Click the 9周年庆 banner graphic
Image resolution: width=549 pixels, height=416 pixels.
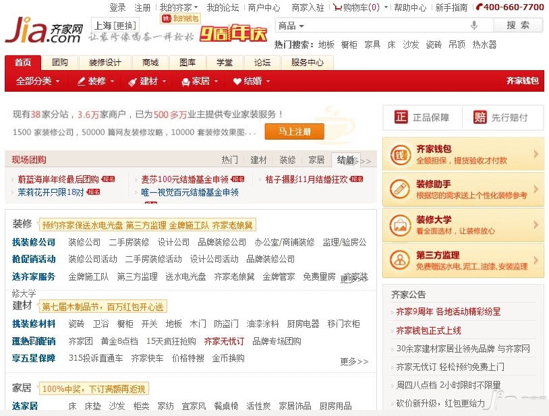(233, 34)
